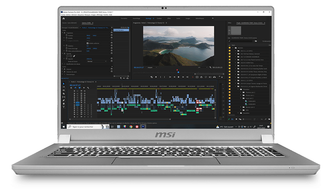Click the Program monitor playhead scrubber

point(178,72)
